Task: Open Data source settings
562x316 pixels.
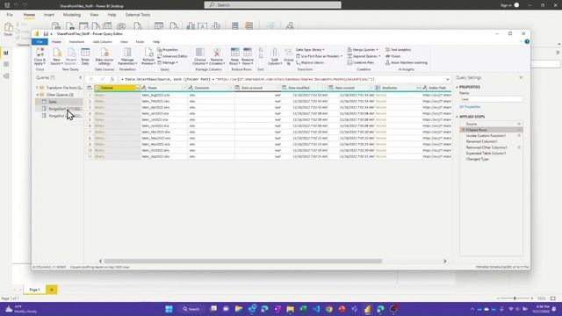Action: (104, 56)
